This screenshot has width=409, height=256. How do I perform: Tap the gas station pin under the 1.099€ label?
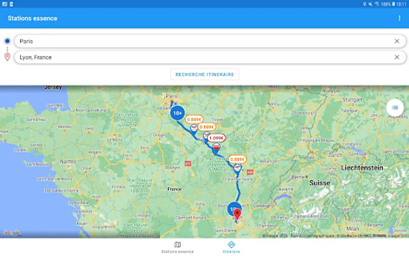[216, 148]
